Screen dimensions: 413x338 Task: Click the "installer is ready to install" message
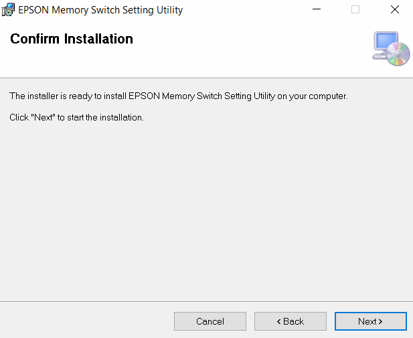pos(179,96)
